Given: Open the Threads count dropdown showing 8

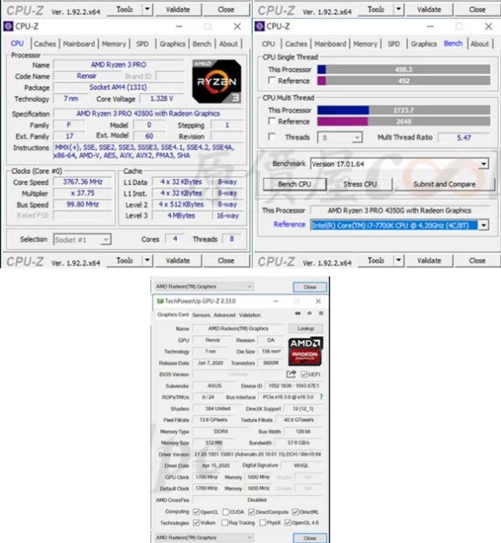Looking at the screenshot, I should pos(340,137).
